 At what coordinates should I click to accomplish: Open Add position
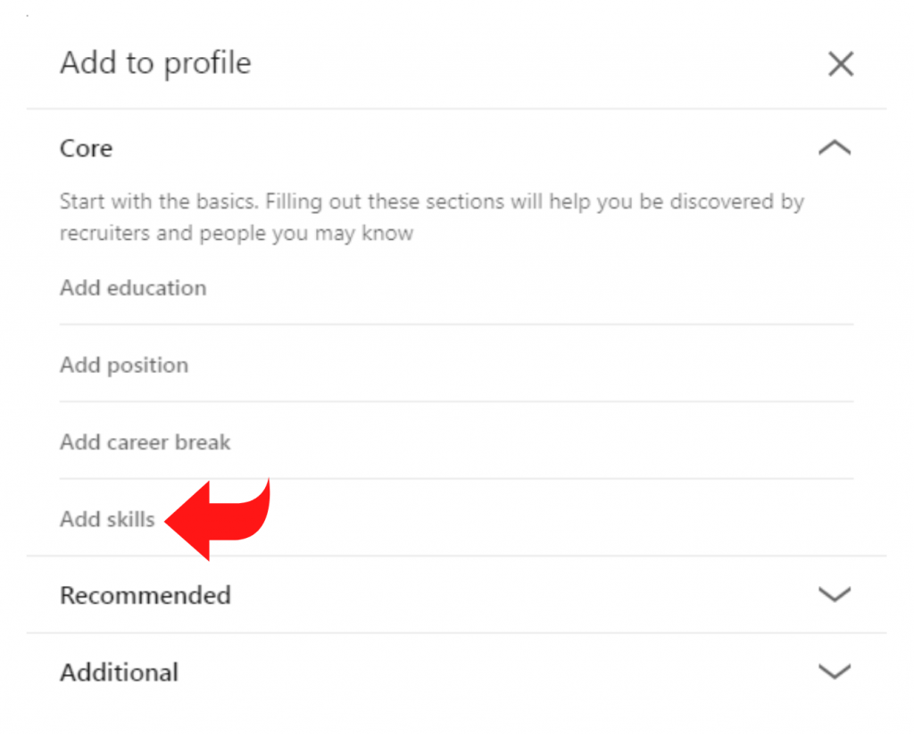(x=123, y=365)
